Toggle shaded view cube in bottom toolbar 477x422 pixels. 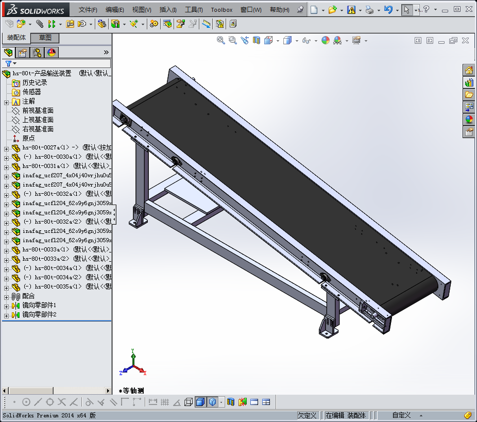pyautogui.click(x=212, y=402)
